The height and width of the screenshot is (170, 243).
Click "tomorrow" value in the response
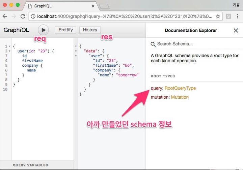[127, 75]
